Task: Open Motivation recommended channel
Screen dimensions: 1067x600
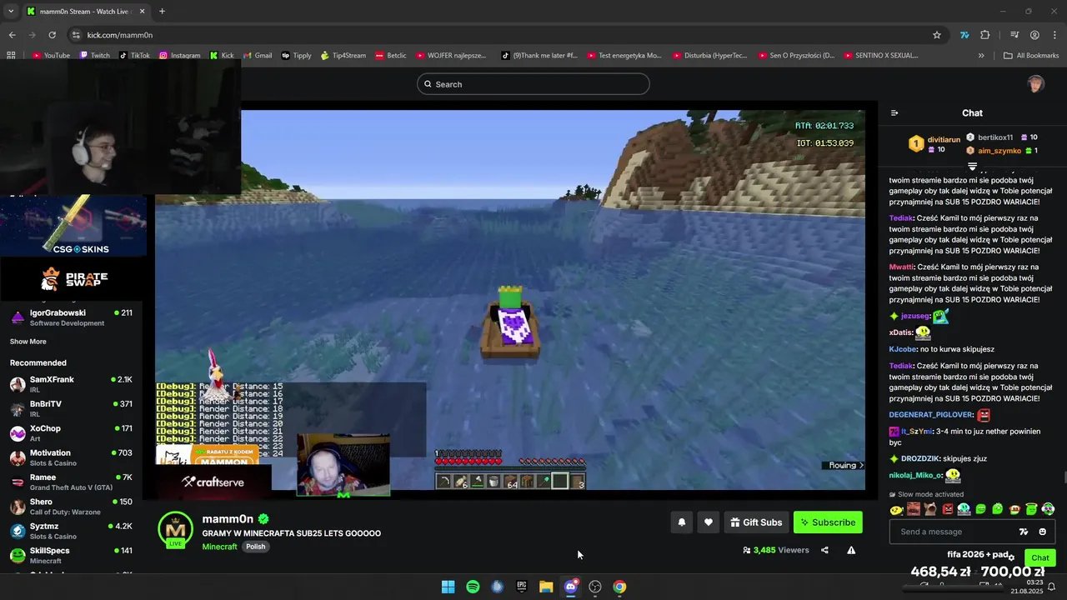Action: coord(71,457)
